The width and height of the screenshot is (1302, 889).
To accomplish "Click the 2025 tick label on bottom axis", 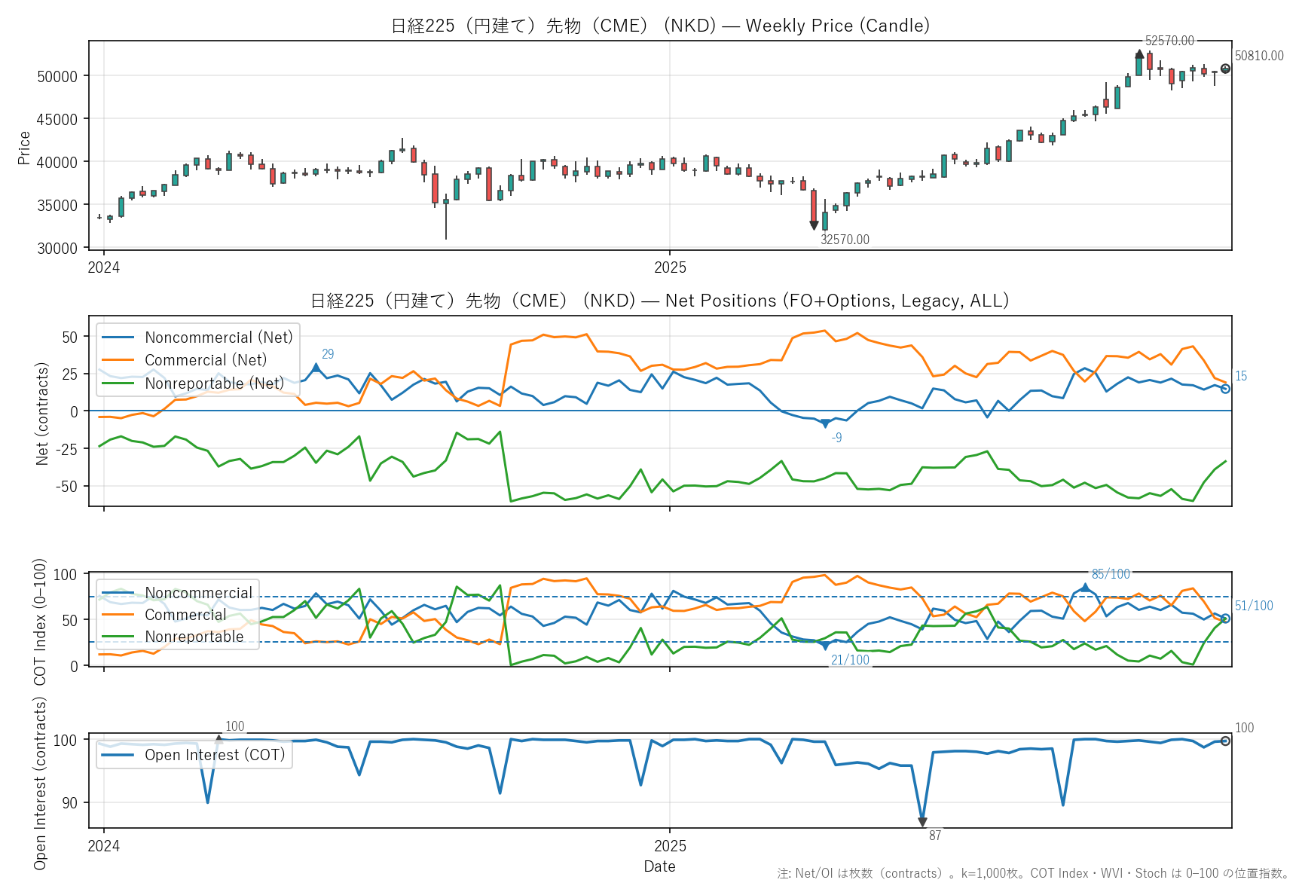I will (x=670, y=846).
